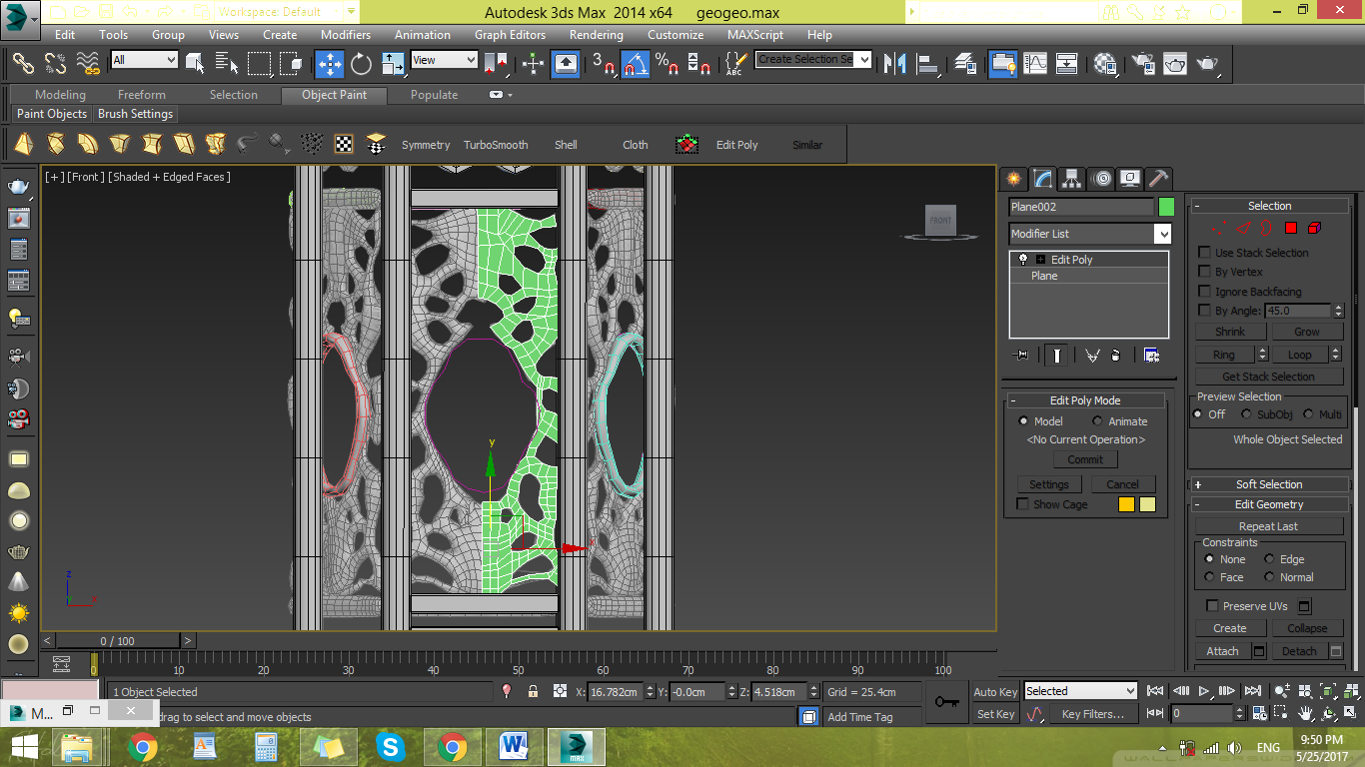Click the Pin Stack icon
The width and height of the screenshot is (1365, 767).
[x=1021, y=355]
